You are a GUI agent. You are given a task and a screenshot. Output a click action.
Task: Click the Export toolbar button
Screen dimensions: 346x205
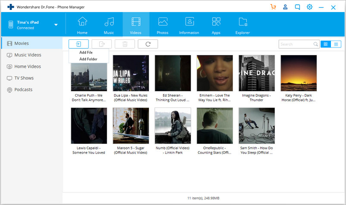[x=102, y=44]
